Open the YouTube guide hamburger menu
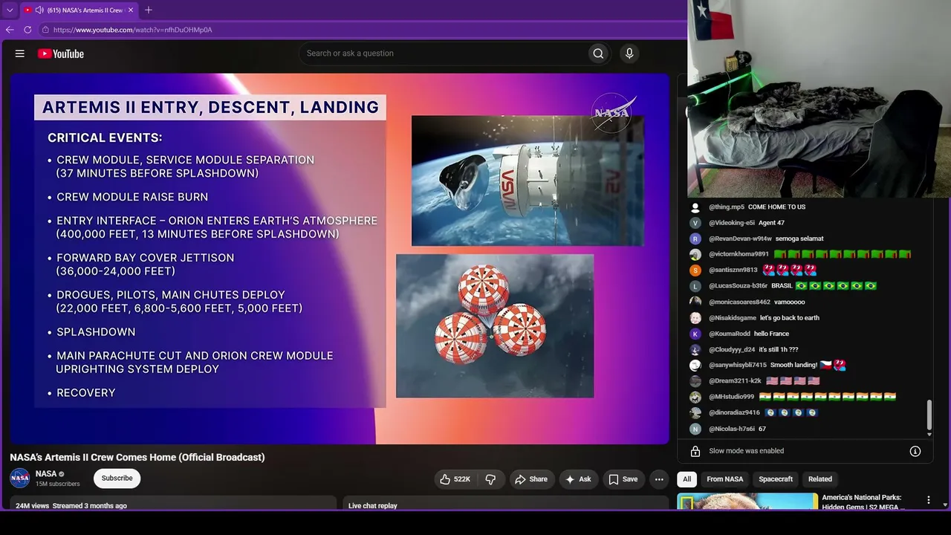The height and width of the screenshot is (535, 951). tap(20, 53)
